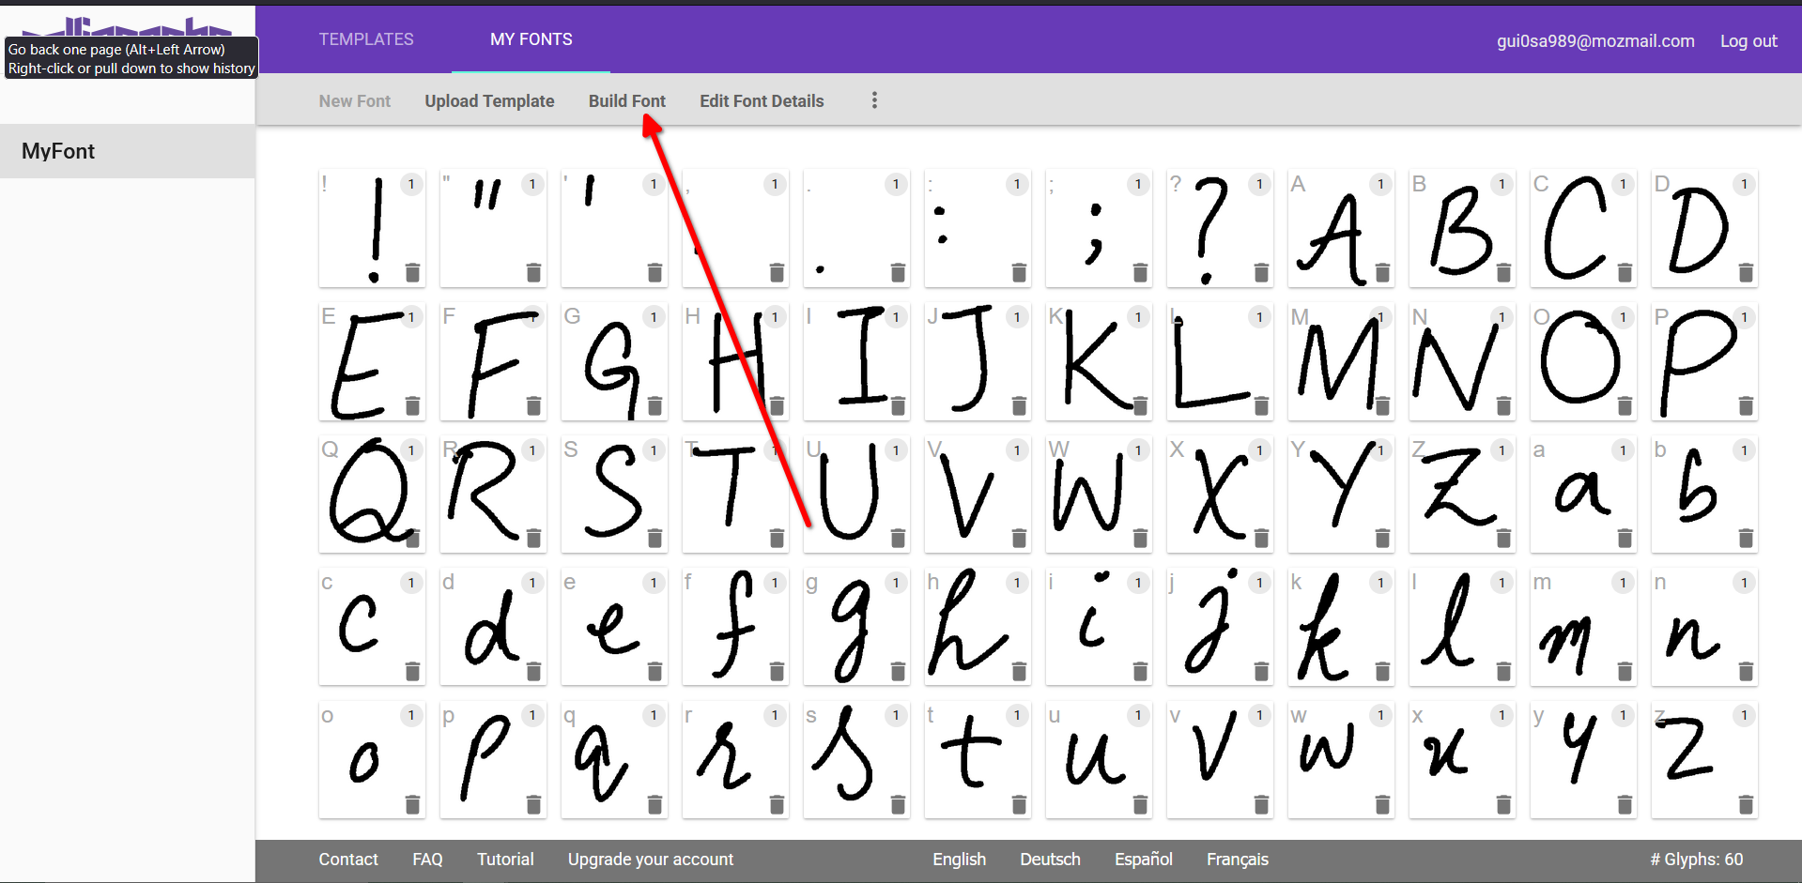Delete the lowercase z glyph
Image resolution: width=1802 pixels, height=883 pixels.
1746,805
